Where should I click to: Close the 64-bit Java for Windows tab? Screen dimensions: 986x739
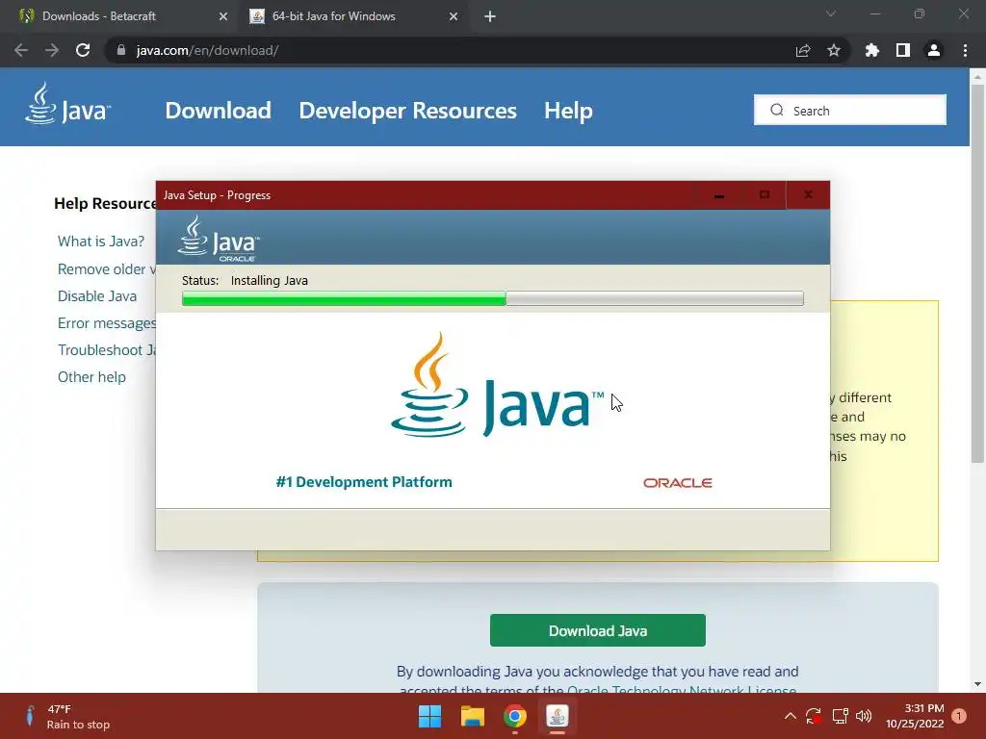pos(454,16)
